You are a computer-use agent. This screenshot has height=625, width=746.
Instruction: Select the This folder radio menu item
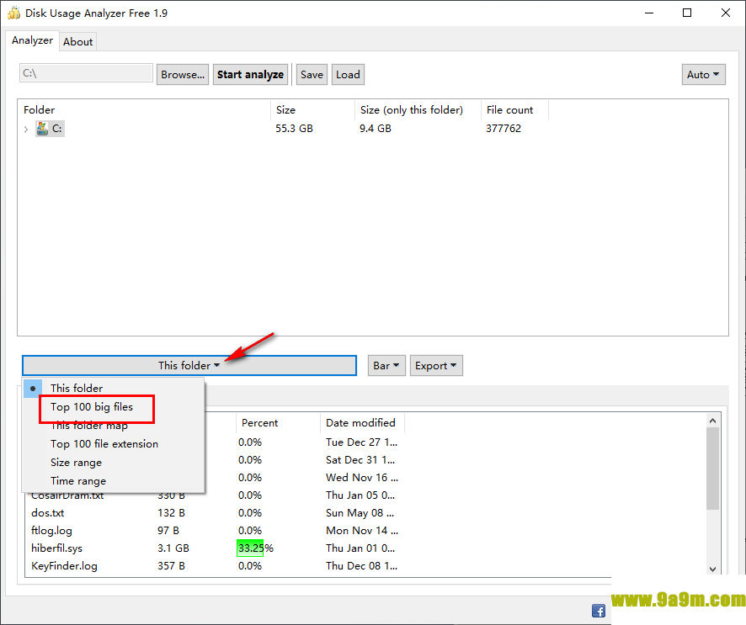tap(113, 389)
